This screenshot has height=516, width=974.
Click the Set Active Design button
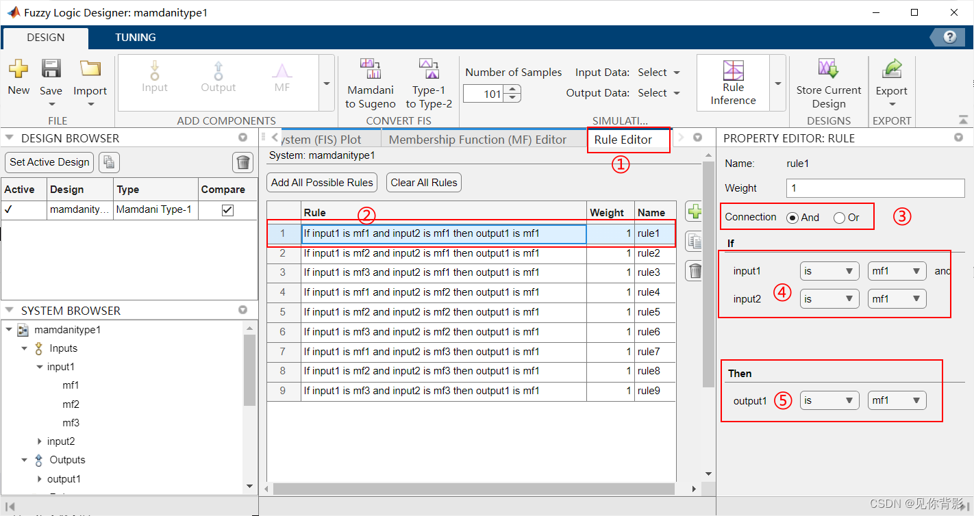tap(49, 162)
